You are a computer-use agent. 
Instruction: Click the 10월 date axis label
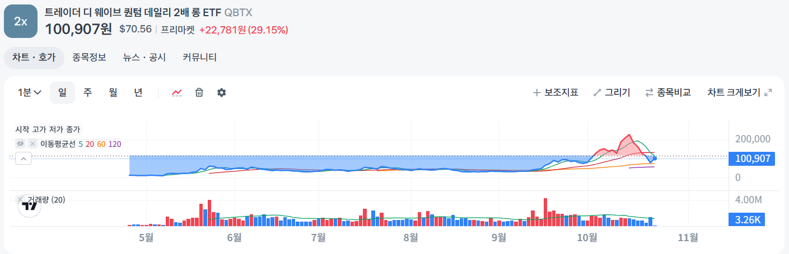[x=587, y=238]
